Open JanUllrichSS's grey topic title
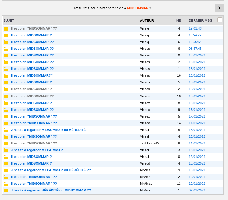Viewport: 228px width, 200px height. (34, 143)
